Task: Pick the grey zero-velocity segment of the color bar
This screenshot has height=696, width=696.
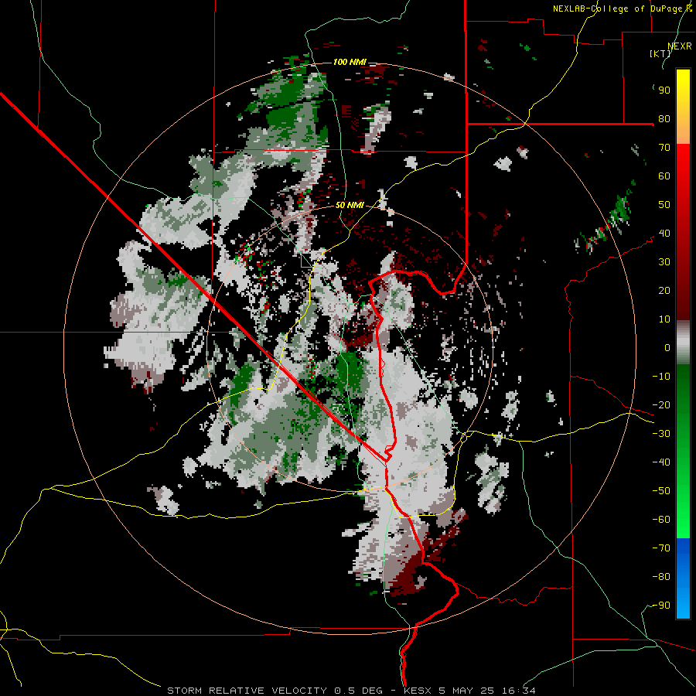Action: (683, 343)
